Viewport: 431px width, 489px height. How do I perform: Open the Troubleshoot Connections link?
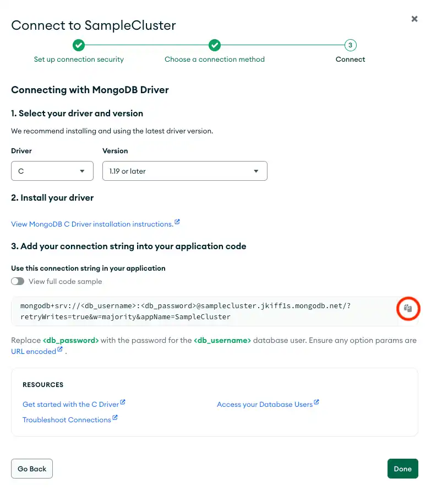66,420
